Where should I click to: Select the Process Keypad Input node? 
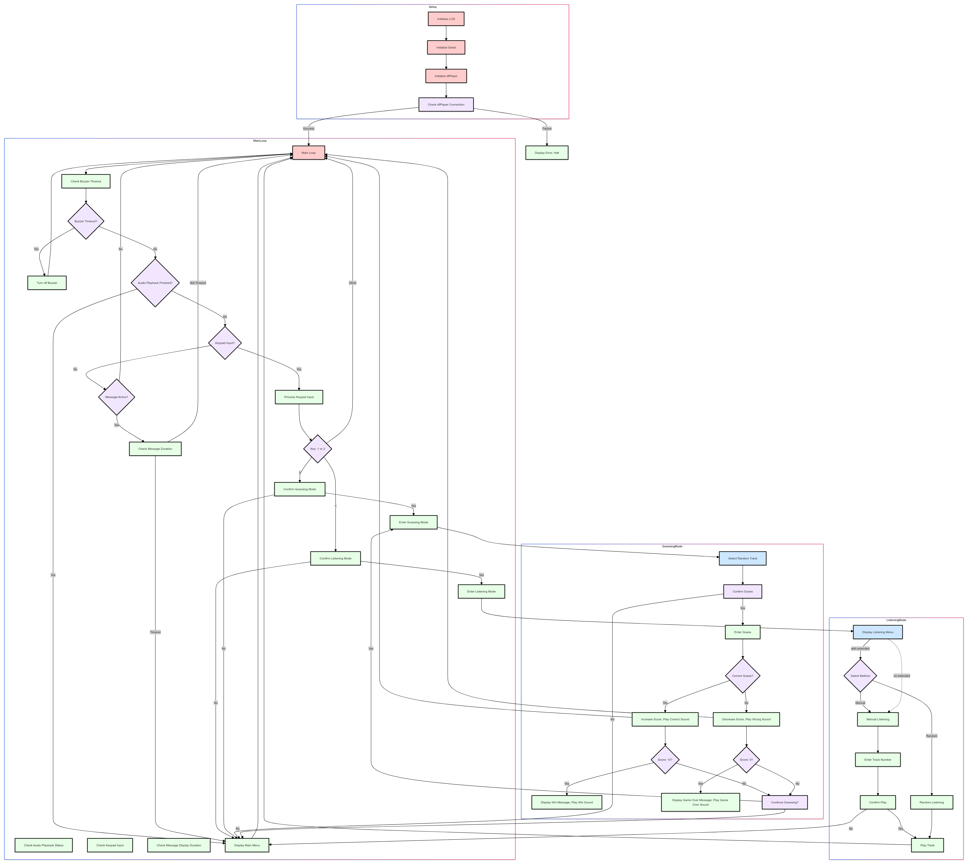pos(299,397)
